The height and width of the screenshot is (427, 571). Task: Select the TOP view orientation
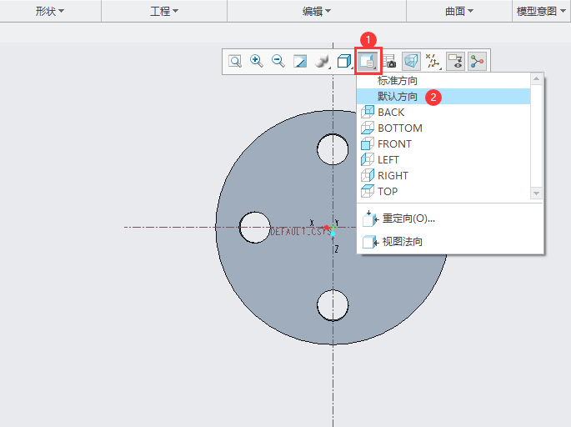click(x=388, y=191)
